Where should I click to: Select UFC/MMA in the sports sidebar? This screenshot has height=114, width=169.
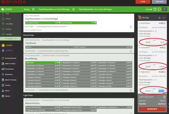(9, 24)
